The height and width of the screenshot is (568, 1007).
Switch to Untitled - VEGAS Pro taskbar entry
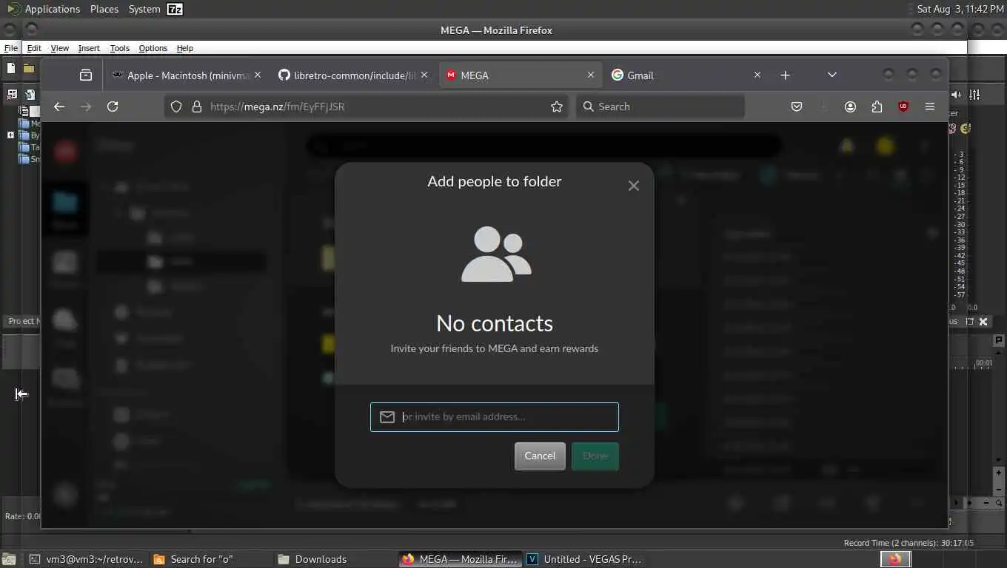point(584,559)
